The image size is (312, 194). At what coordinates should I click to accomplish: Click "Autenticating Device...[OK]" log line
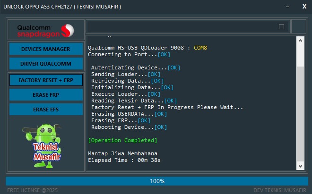point(136,67)
